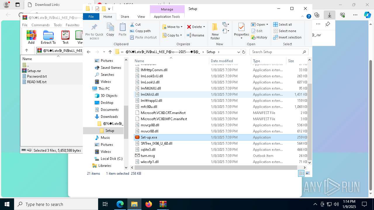Expand the Open dropdown arrow
Screen dimensions: 374x210
[267, 24]
